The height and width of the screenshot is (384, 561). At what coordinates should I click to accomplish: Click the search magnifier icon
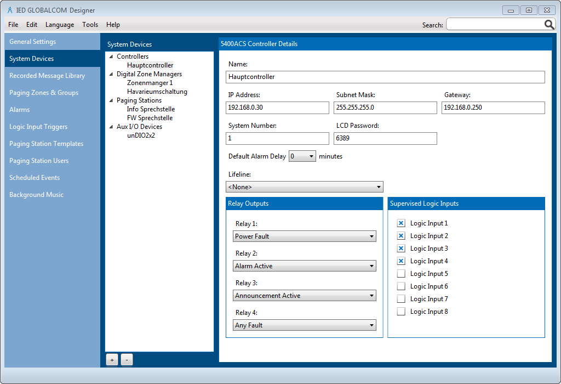click(x=549, y=25)
